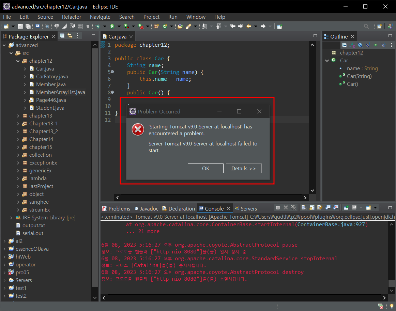Run the program with green Run icon
The image size is (396, 311).
coord(112,26)
